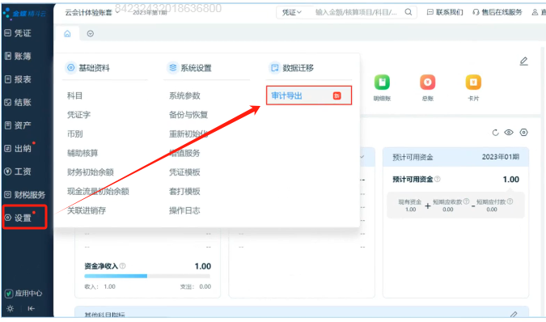The height and width of the screenshot is (322, 546).
Task: Open the 凭证 dropdown in search bar
Action: pyautogui.click(x=291, y=12)
